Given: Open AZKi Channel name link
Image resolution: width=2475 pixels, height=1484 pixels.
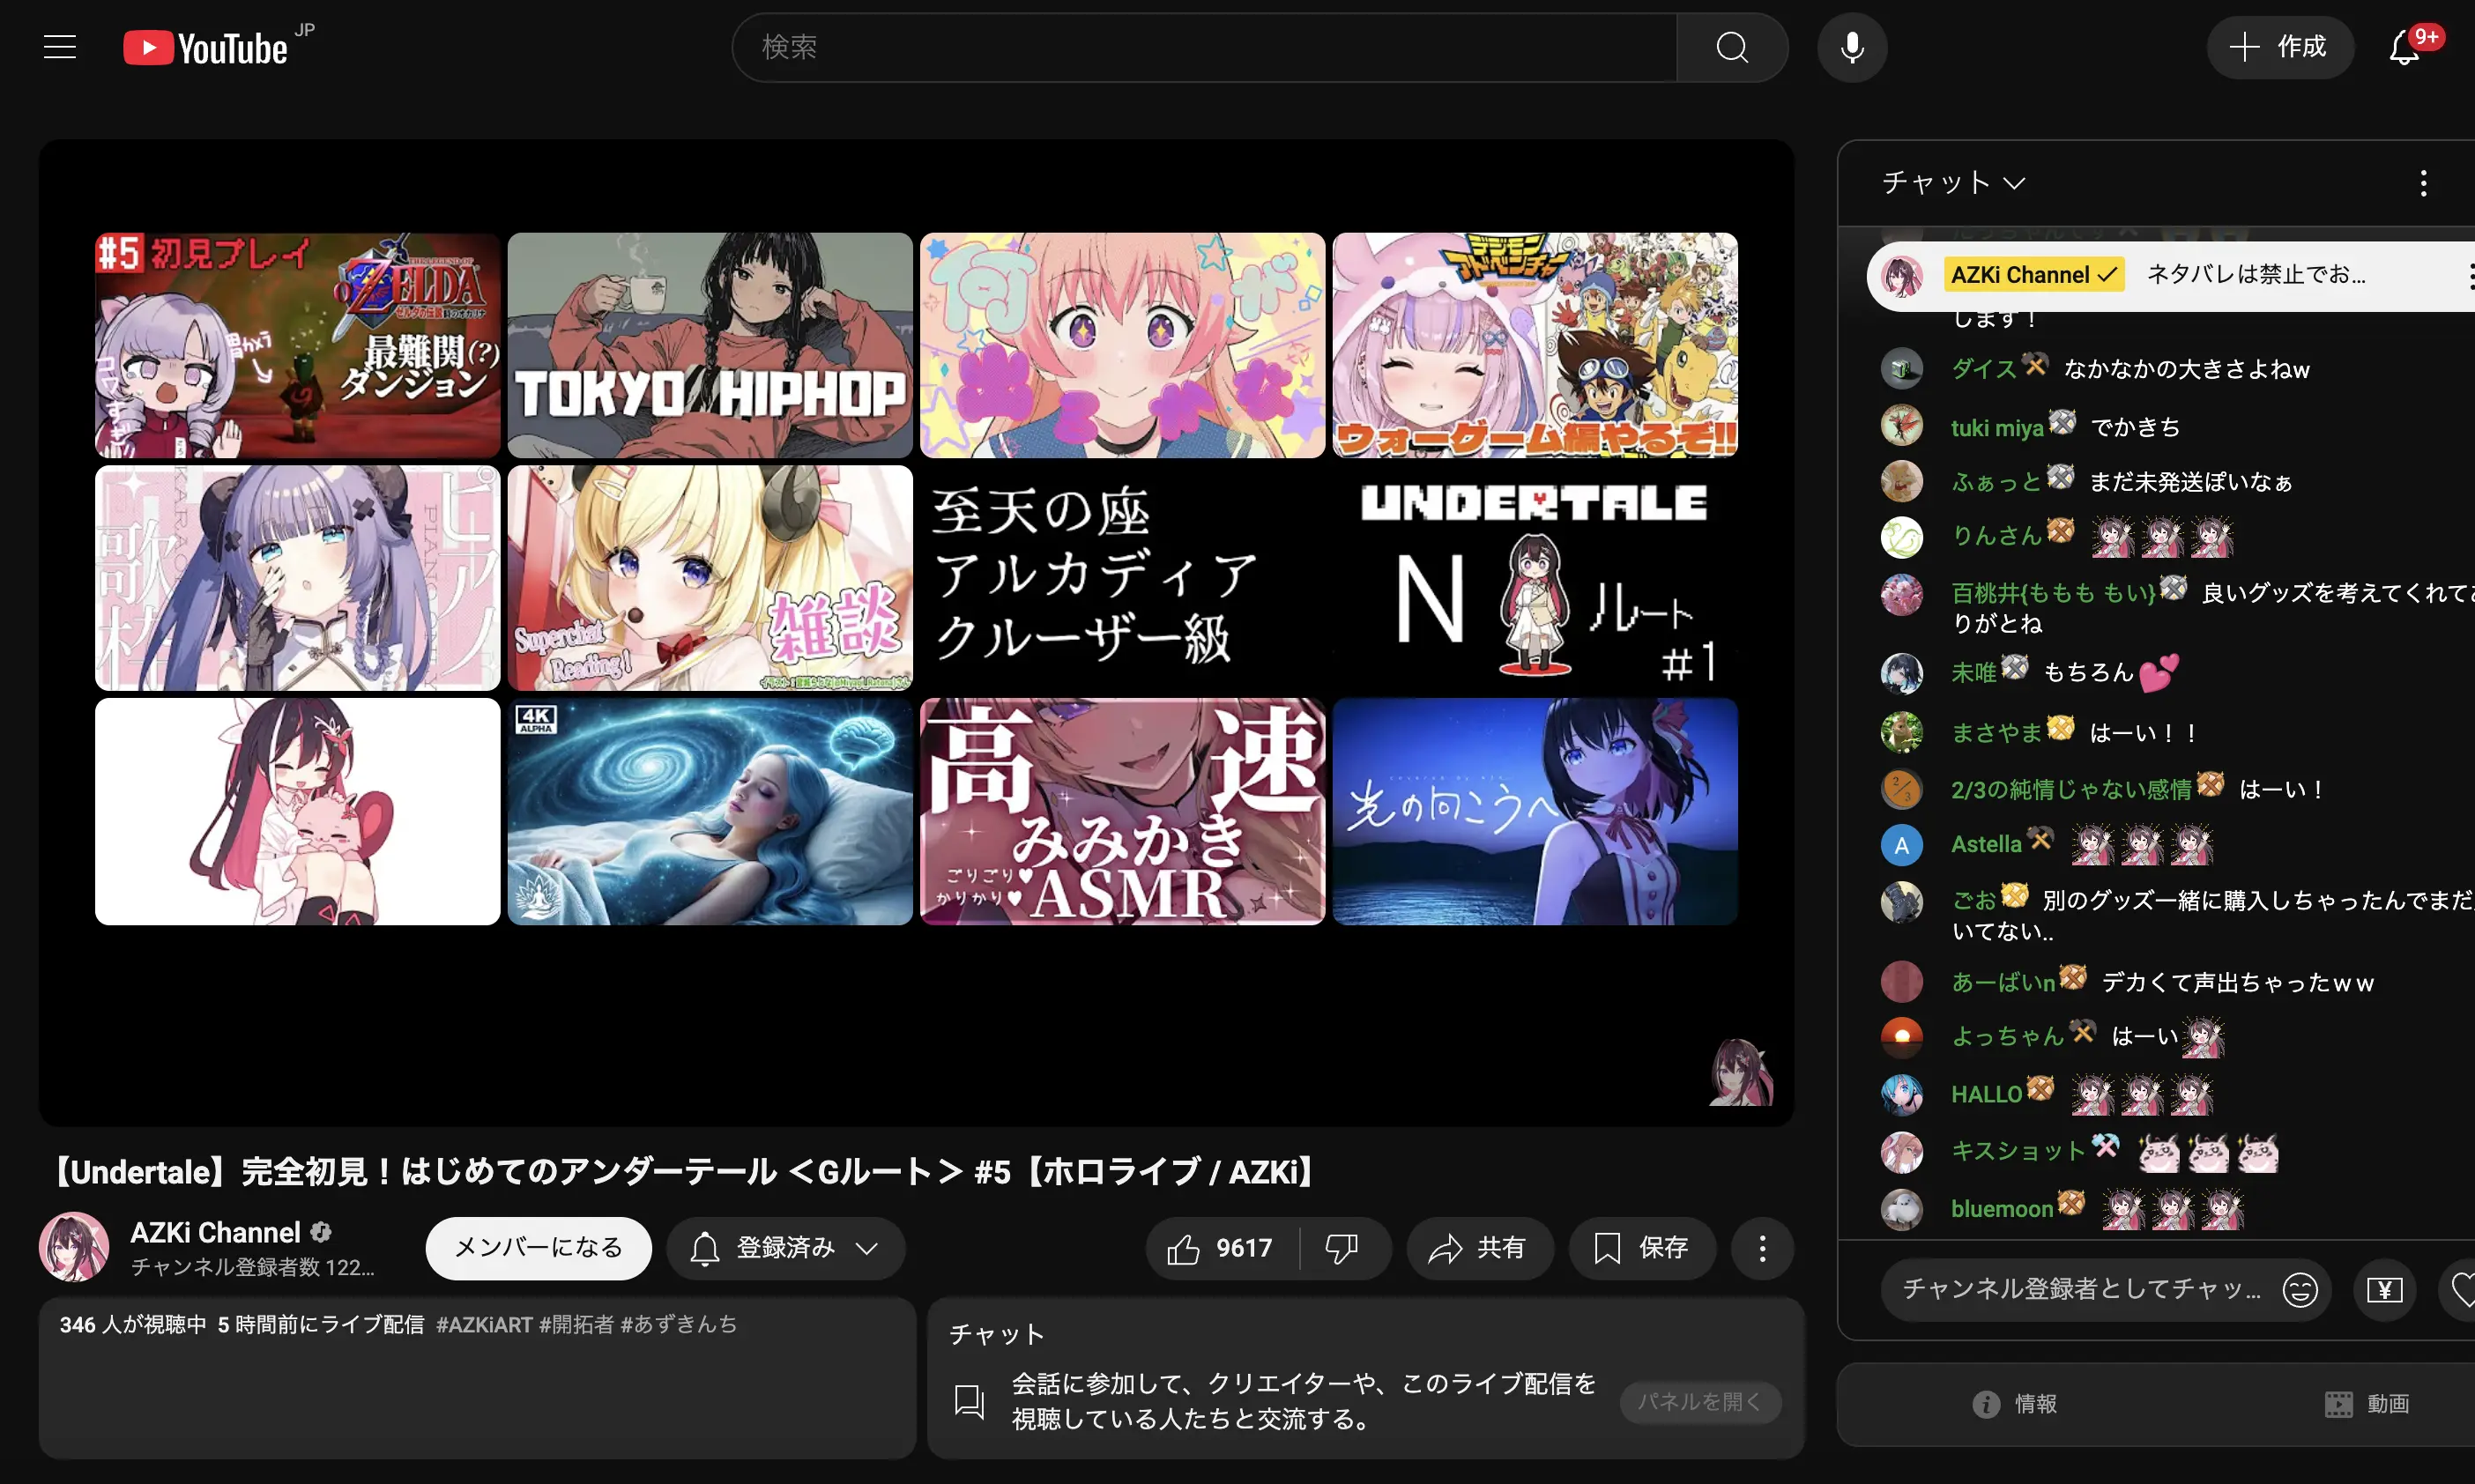Looking at the screenshot, I should (x=215, y=1233).
